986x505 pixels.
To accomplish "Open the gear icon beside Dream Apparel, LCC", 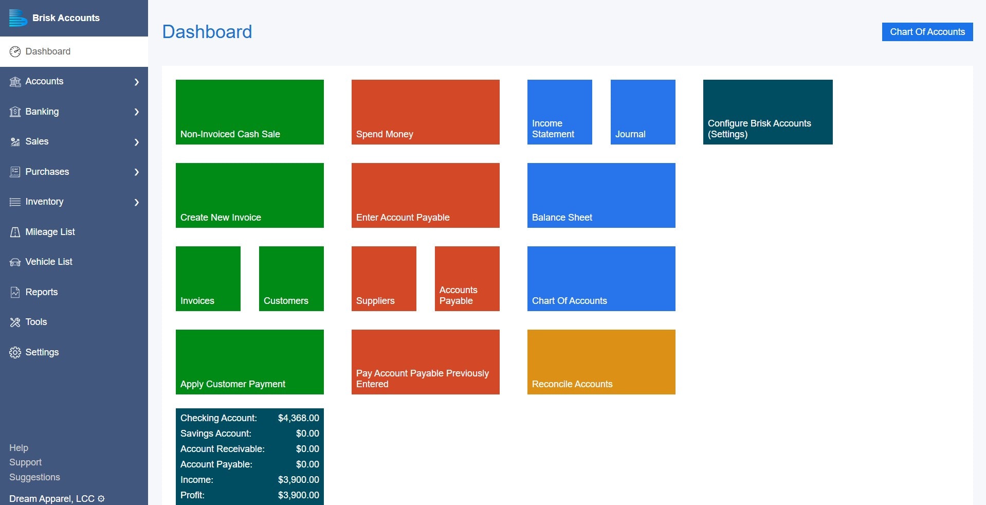I will [x=101, y=499].
